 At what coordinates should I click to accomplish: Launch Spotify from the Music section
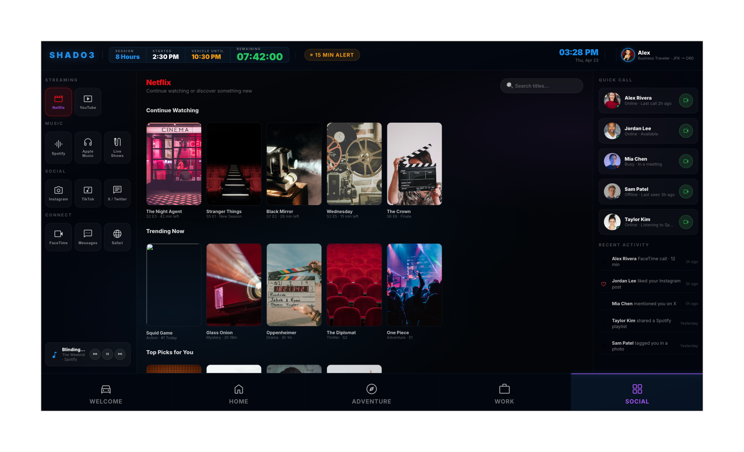click(58, 147)
